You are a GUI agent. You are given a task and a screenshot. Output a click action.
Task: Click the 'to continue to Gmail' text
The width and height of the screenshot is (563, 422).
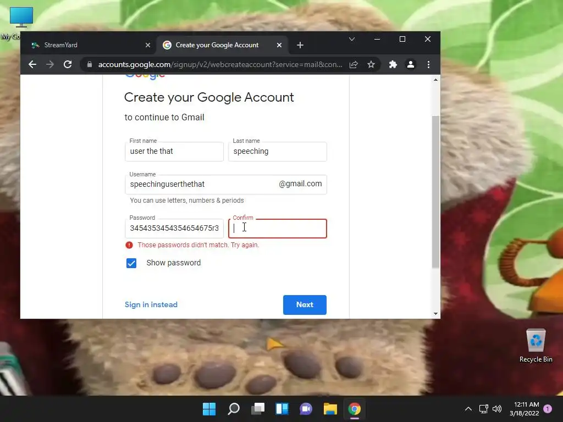(x=164, y=118)
